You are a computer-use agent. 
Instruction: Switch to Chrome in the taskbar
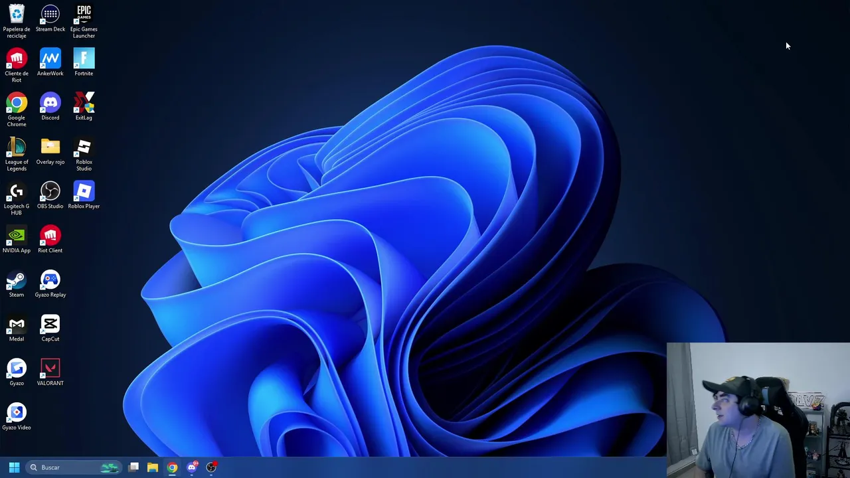pyautogui.click(x=172, y=467)
